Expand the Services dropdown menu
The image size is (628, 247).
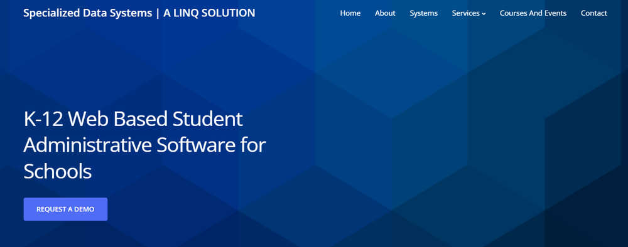point(468,13)
